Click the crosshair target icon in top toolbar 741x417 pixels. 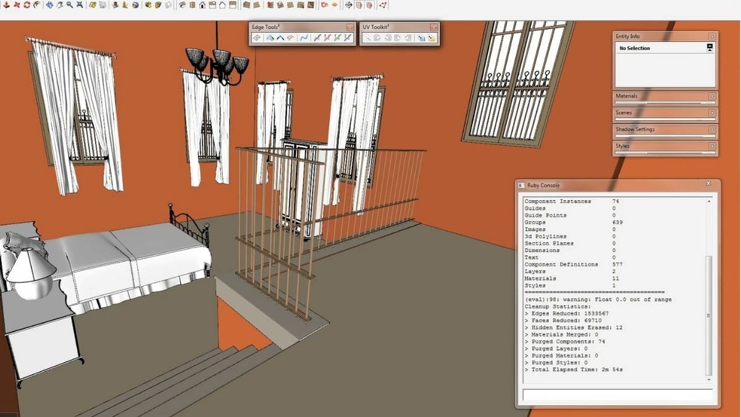(348, 5)
